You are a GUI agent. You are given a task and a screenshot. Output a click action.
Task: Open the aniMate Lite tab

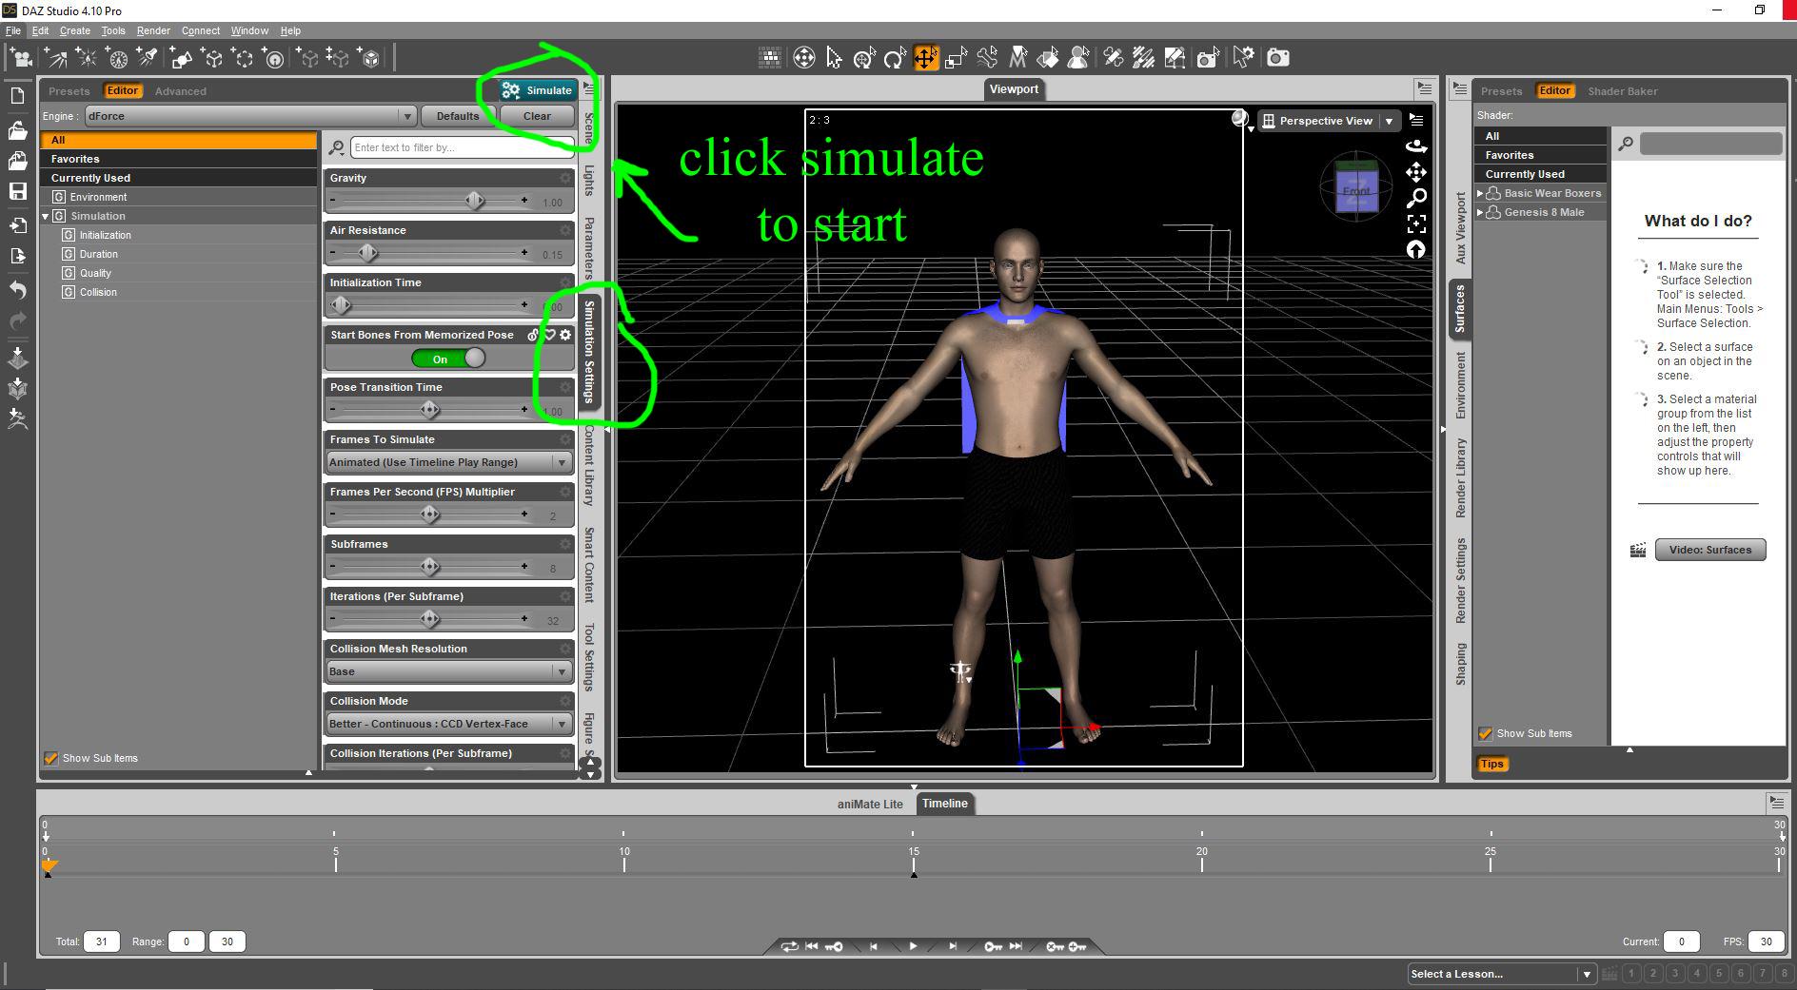[870, 804]
